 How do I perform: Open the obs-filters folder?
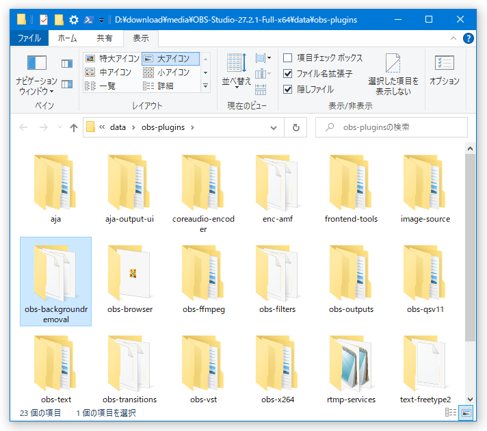coord(277,279)
